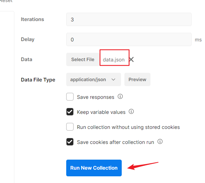Click the Reset link

tap(6, 1)
